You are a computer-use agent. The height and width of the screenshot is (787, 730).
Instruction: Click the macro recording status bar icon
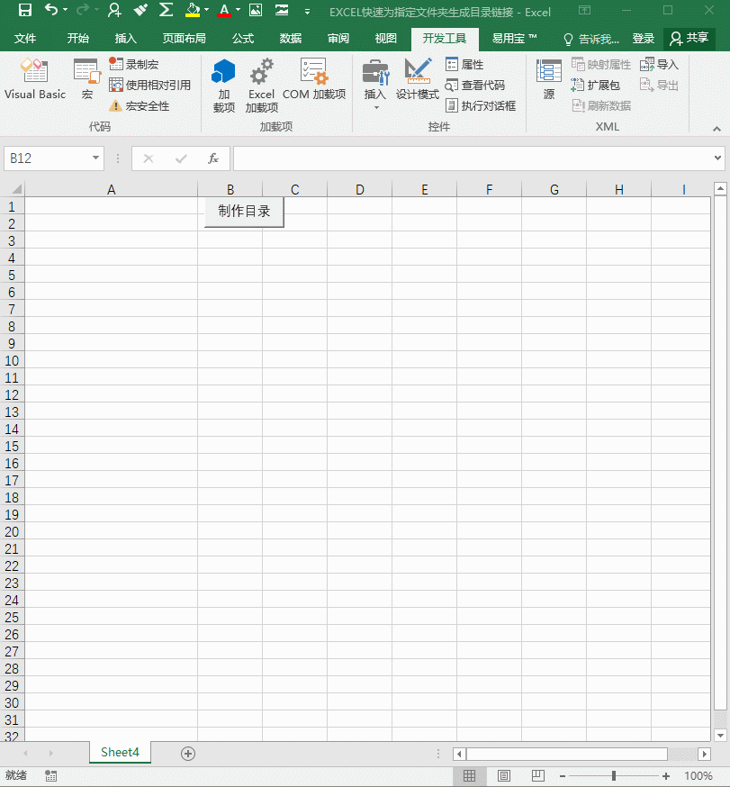50,775
